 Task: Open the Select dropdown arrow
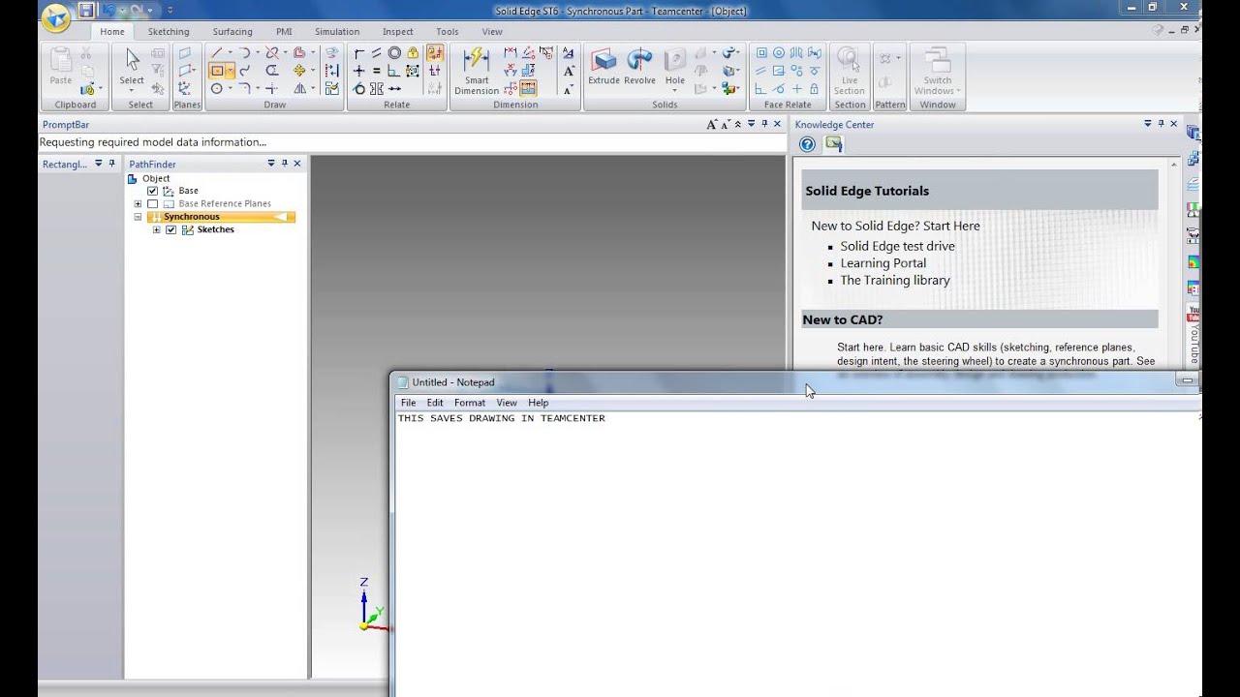132,90
